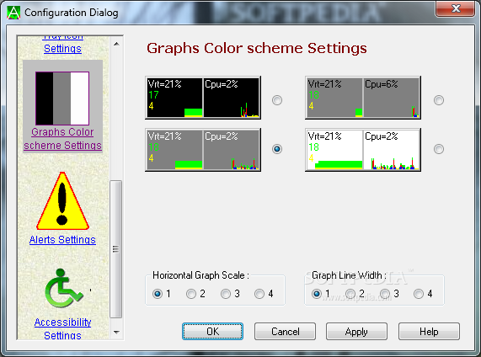481x357 pixels.
Task: Click the gray preview with Vrt=21% 18 and Cpu=2%
Action: 203,150
